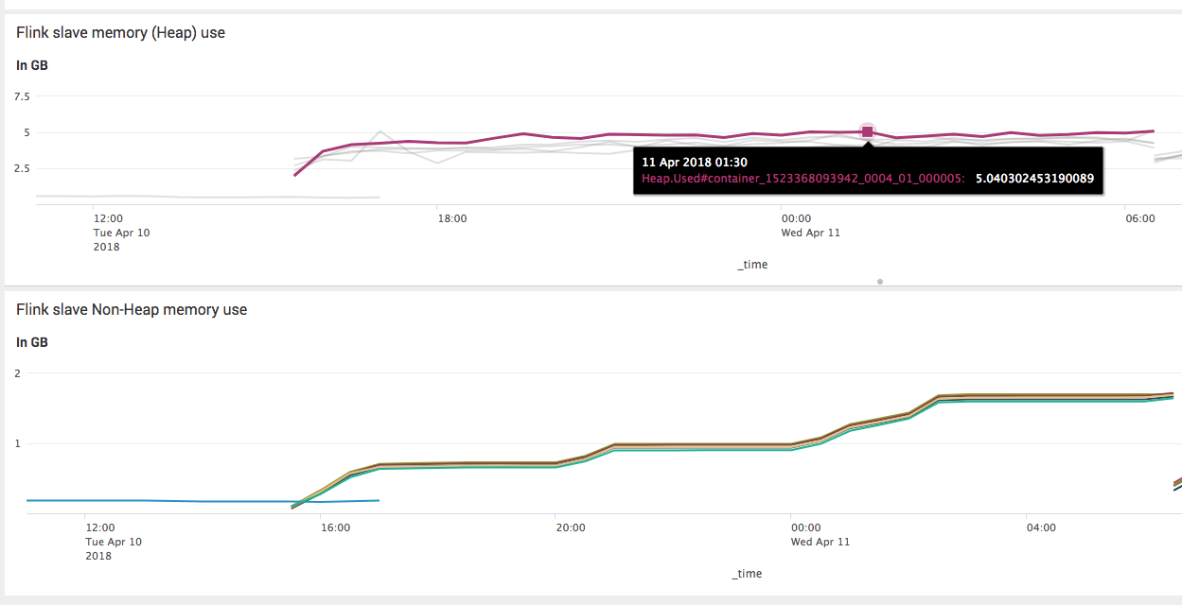The image size is (1182, 605).
Task: Click the 18:00 tick on Heap chart
Action: click(451, 218)
